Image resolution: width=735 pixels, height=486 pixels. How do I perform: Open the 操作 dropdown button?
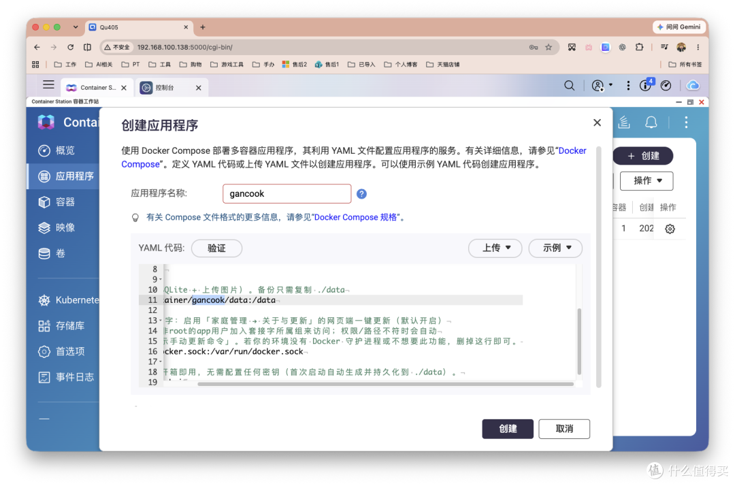pyautogui.click(x=647, y=181)
